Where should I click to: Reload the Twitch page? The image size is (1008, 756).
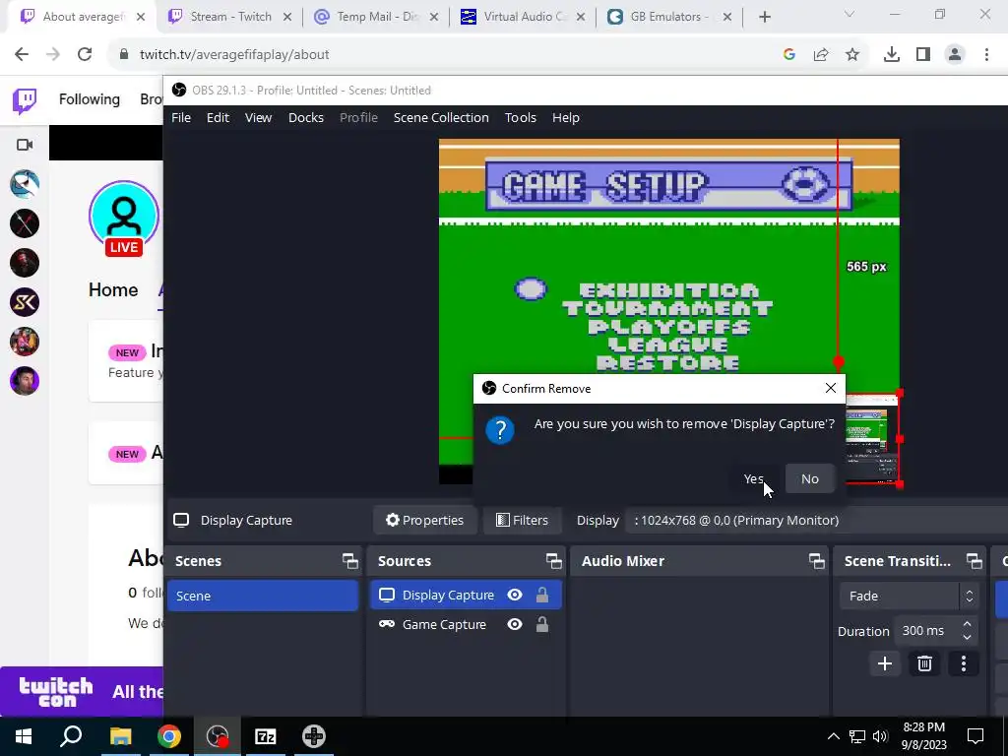pyautogui.click(x=85, y=55)
